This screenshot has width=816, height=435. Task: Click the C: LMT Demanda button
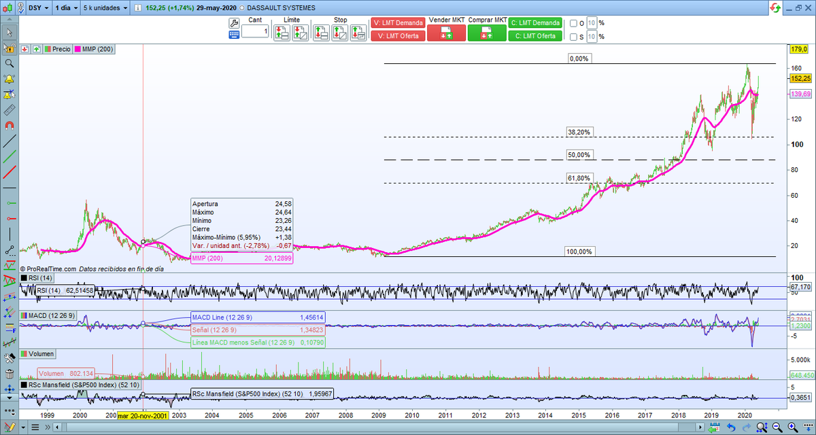(535, 22)
